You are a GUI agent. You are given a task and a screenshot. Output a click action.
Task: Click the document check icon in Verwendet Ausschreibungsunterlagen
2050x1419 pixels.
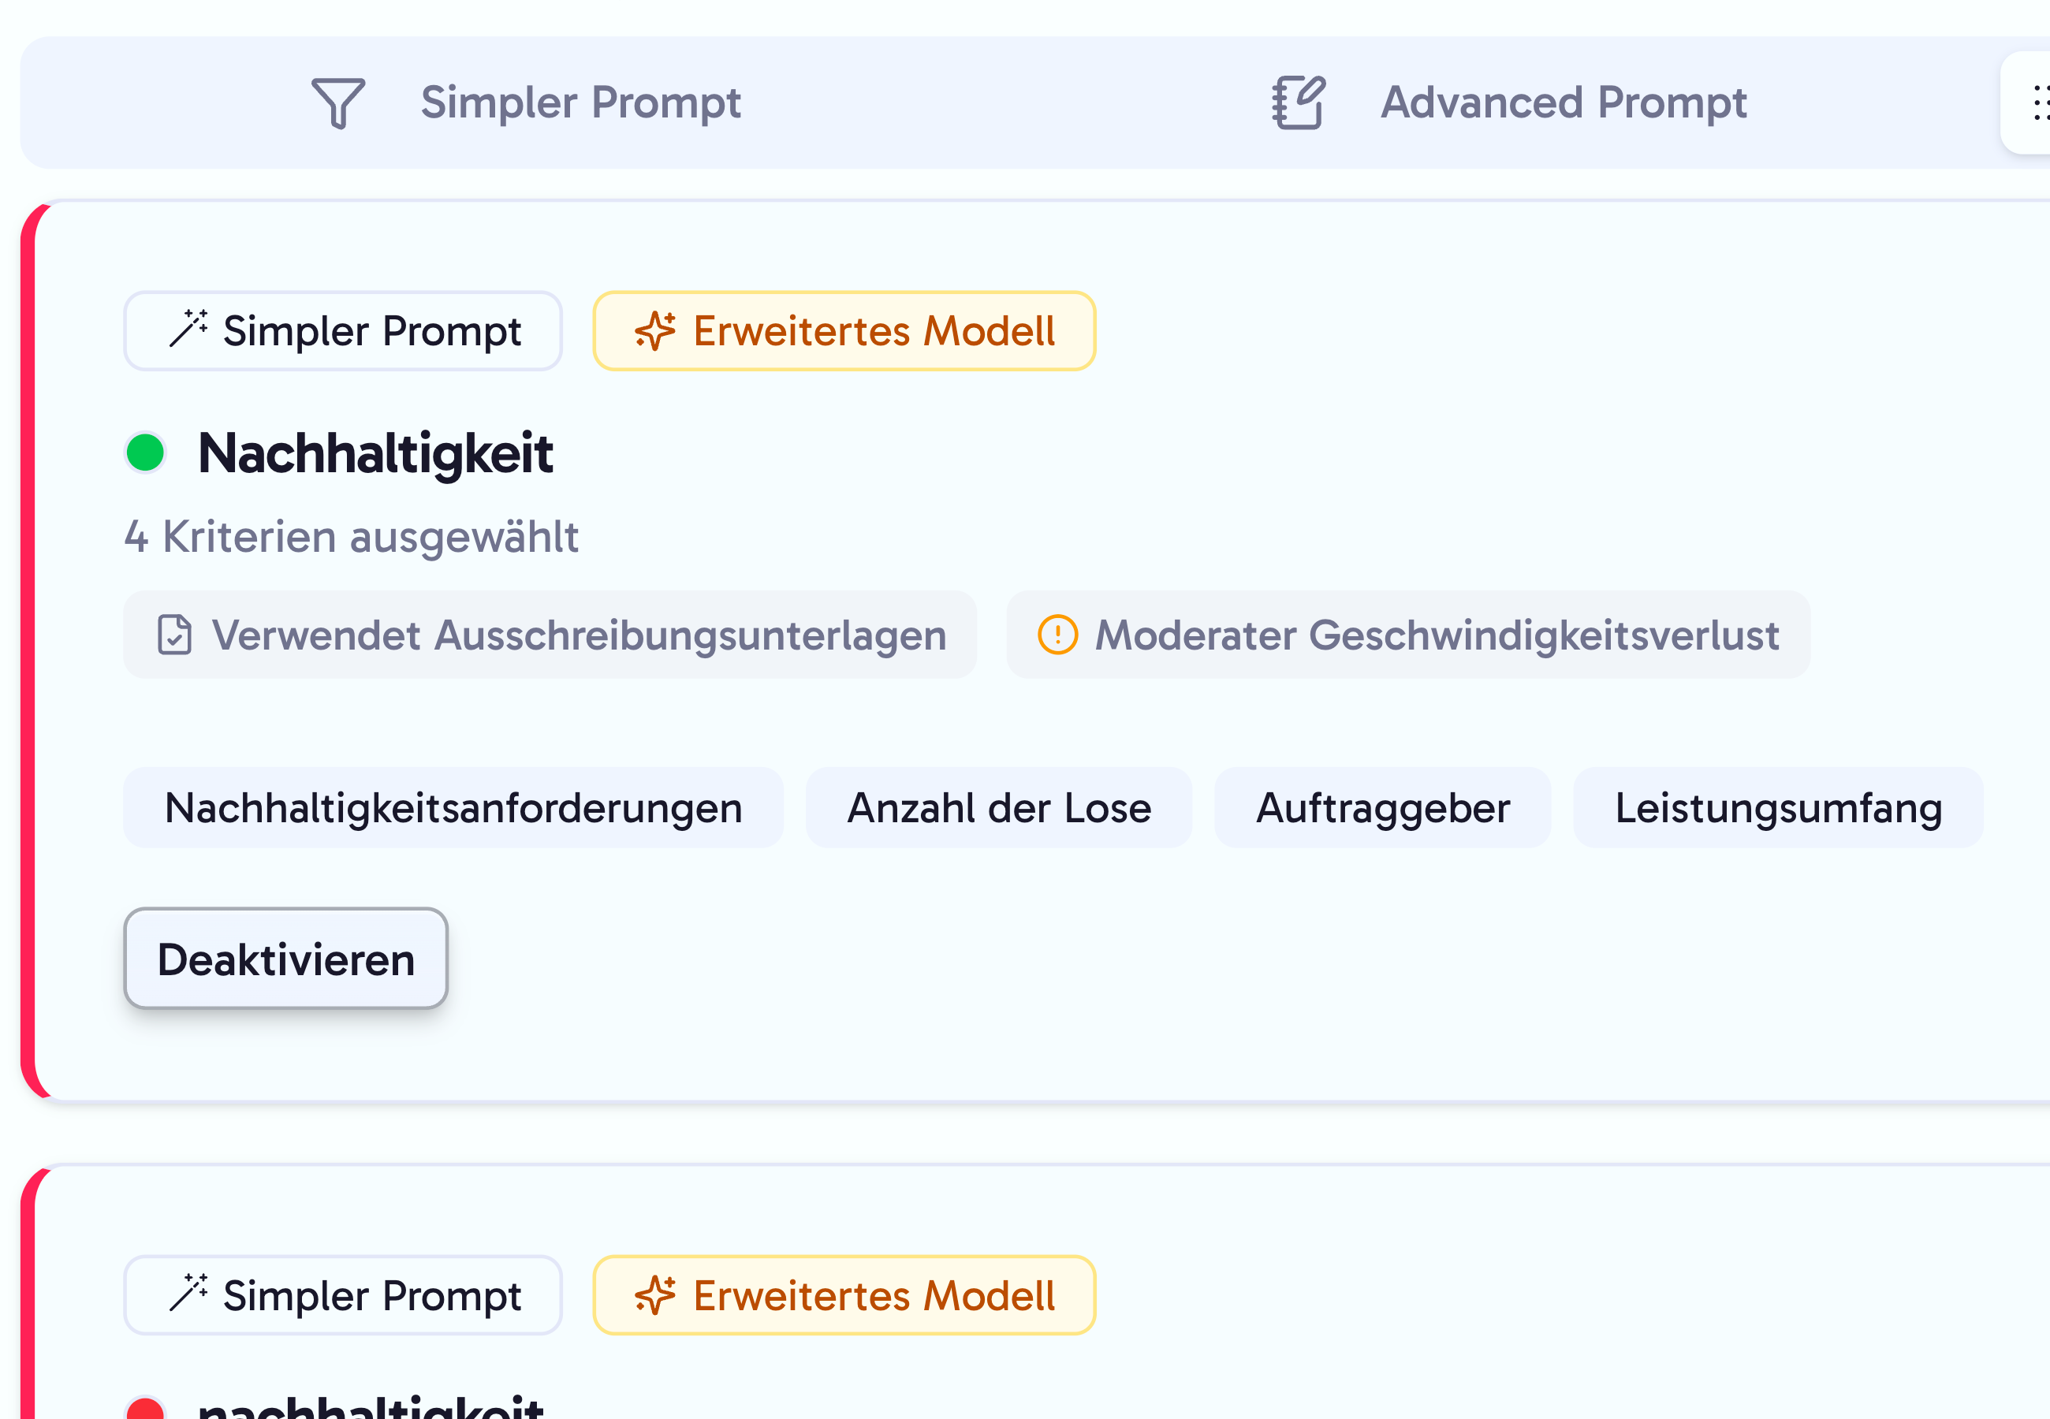[x=174, y=635]
